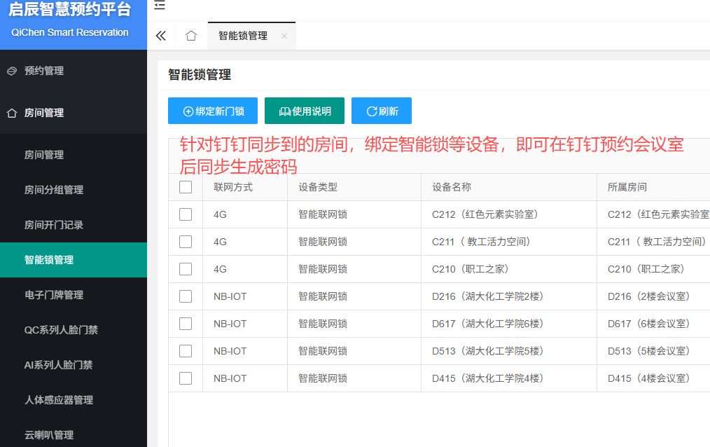Click device name D617（湖大化工学院6楼）
The image size is (710, 447).
tap(489, 324)
